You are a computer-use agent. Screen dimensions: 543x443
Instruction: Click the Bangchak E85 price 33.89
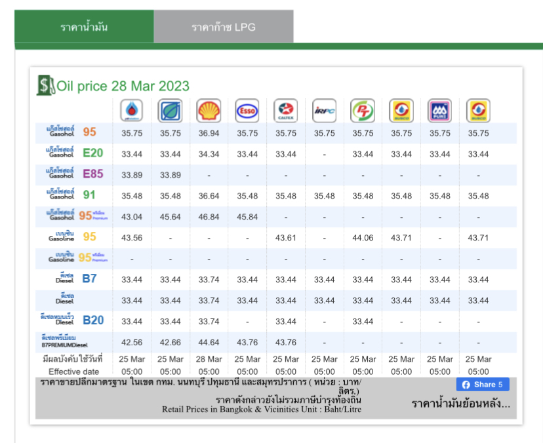point(170,175)
